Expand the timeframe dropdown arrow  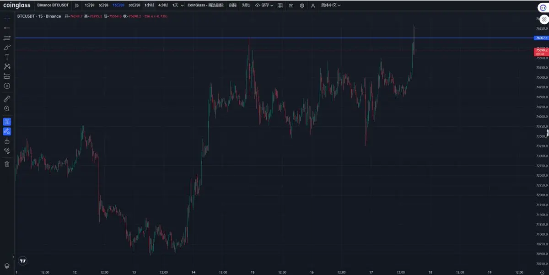[x=183, y=5]
